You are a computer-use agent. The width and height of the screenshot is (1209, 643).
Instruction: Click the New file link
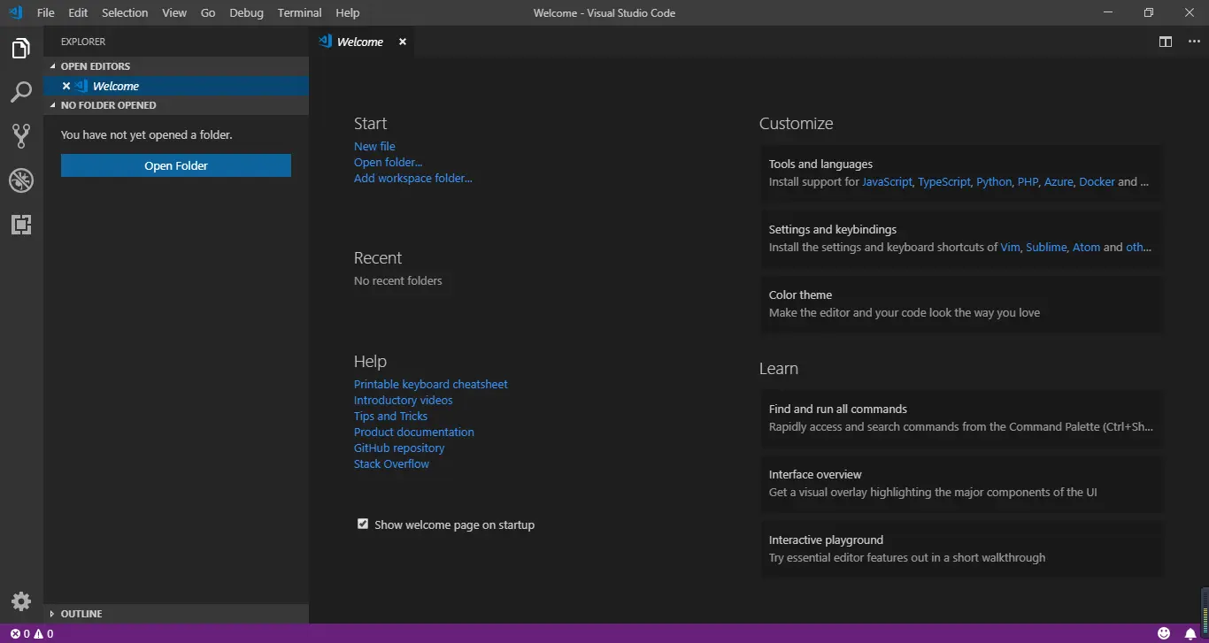[x=374, y=147]
